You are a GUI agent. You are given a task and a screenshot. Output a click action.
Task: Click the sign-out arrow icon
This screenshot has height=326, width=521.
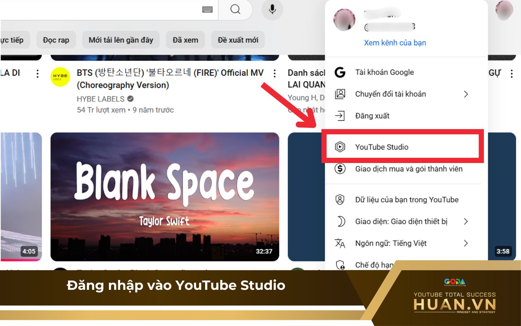(340, 116)
